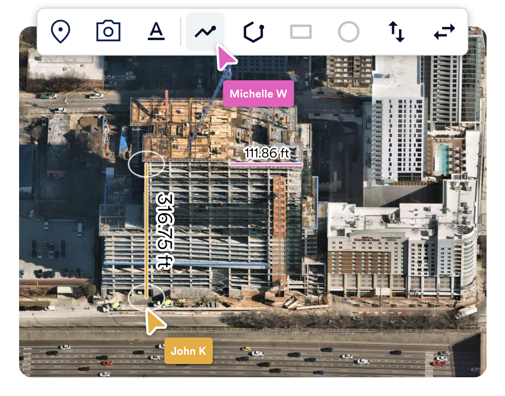Click the active highlighted line tool slot

tap(205, 31)
